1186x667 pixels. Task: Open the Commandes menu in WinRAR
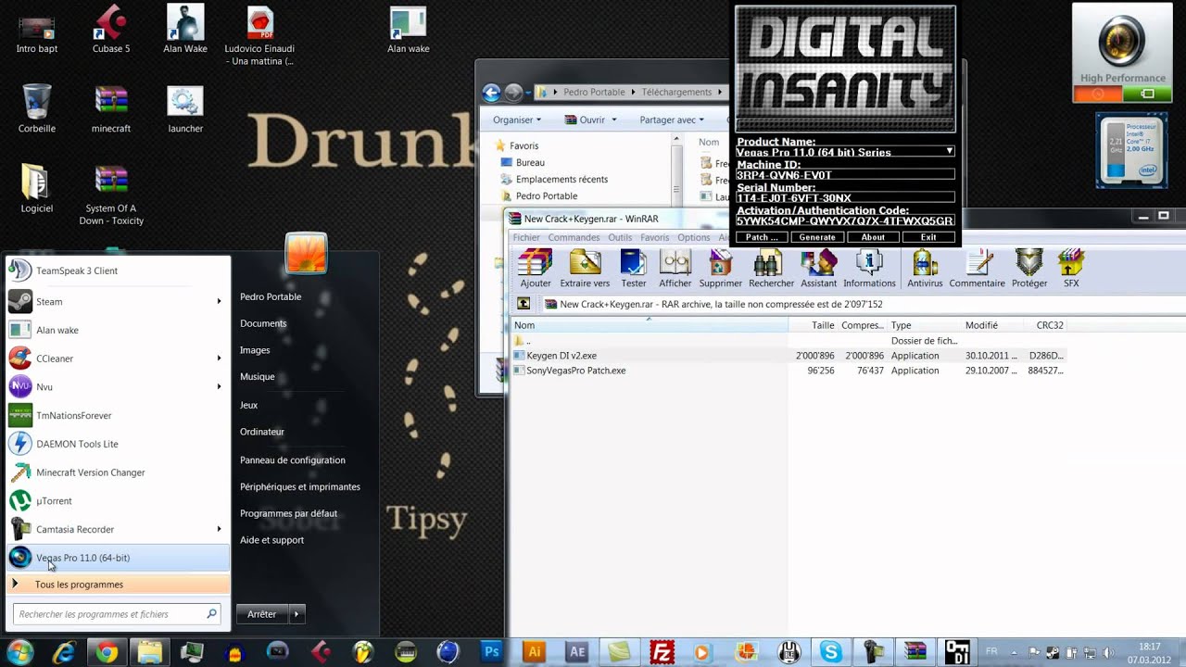click(574, 237)
